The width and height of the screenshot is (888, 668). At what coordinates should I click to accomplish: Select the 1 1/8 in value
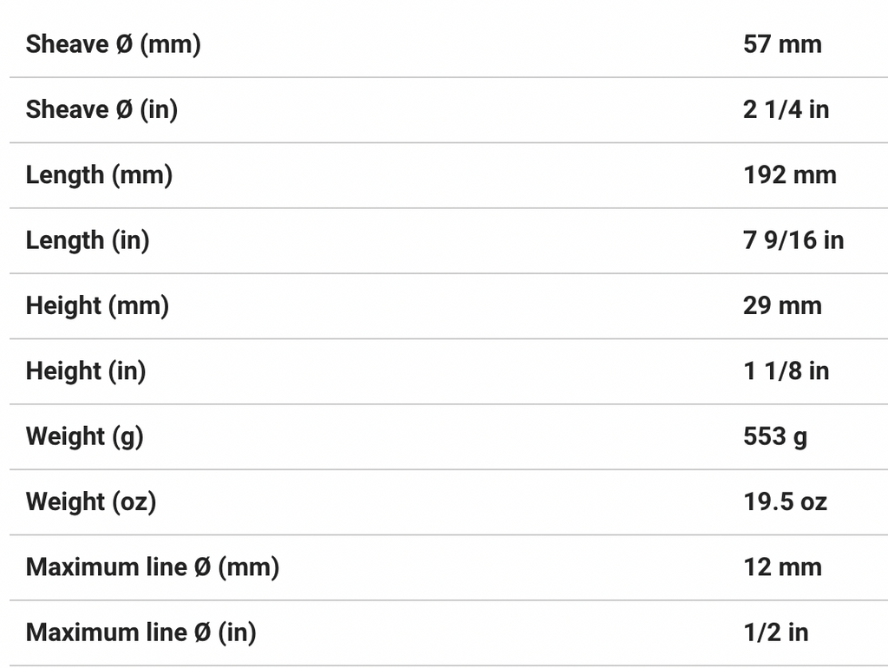click(x=786, y=370)
